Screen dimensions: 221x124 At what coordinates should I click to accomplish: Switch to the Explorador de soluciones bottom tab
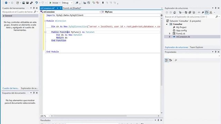pos(176,47)
